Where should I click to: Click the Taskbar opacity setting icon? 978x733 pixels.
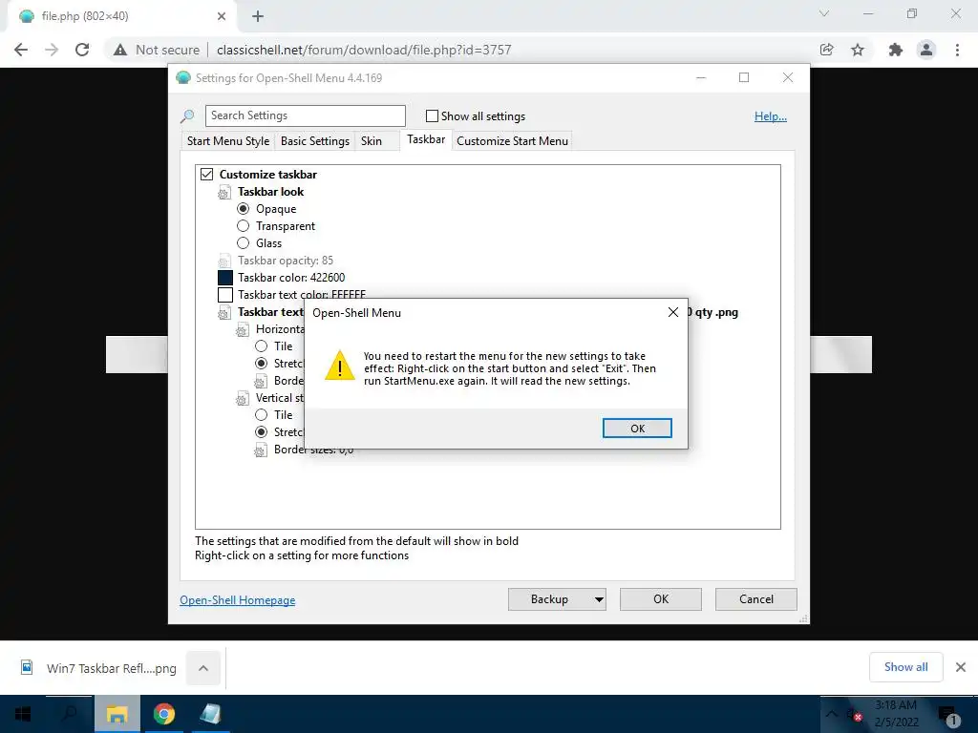[x=224, y=262]
